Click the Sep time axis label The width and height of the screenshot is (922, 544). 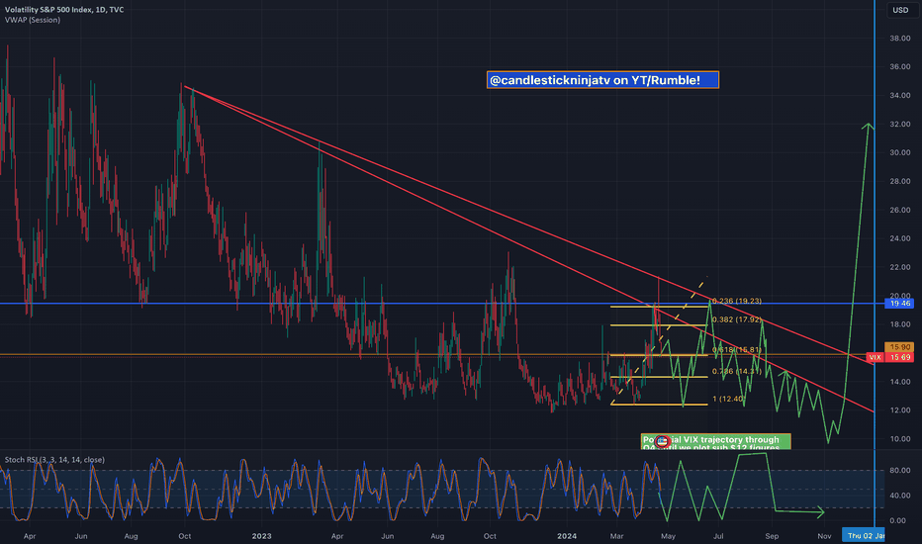click(x=772, y=536)
